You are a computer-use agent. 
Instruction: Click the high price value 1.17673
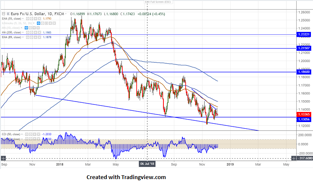pos(96,14)
